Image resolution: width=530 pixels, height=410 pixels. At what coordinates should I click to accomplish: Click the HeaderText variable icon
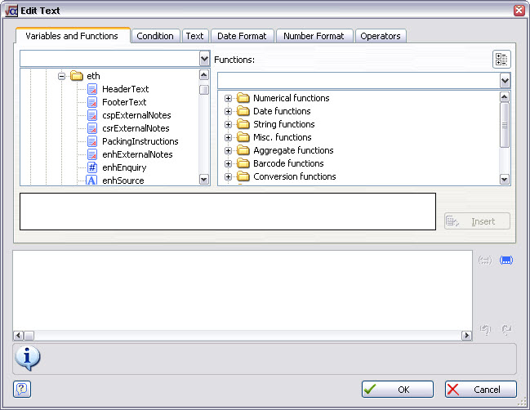click(92, 89)
